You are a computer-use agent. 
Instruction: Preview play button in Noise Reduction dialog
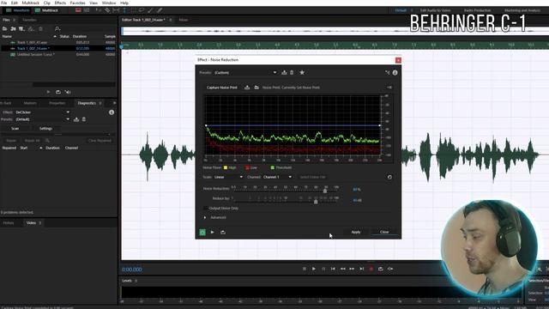click(x=213, y=232)
